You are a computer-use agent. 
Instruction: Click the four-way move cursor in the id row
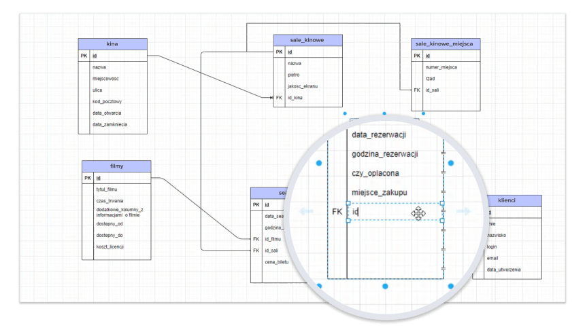click(418, 213)
